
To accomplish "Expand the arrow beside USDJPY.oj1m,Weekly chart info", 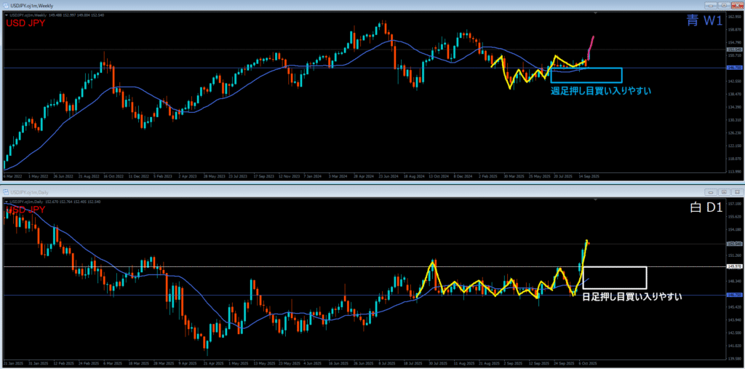I will click(x=7, y=13).
